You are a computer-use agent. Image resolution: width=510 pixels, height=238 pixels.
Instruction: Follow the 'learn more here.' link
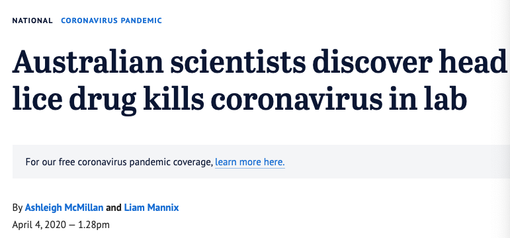point(250,161)
